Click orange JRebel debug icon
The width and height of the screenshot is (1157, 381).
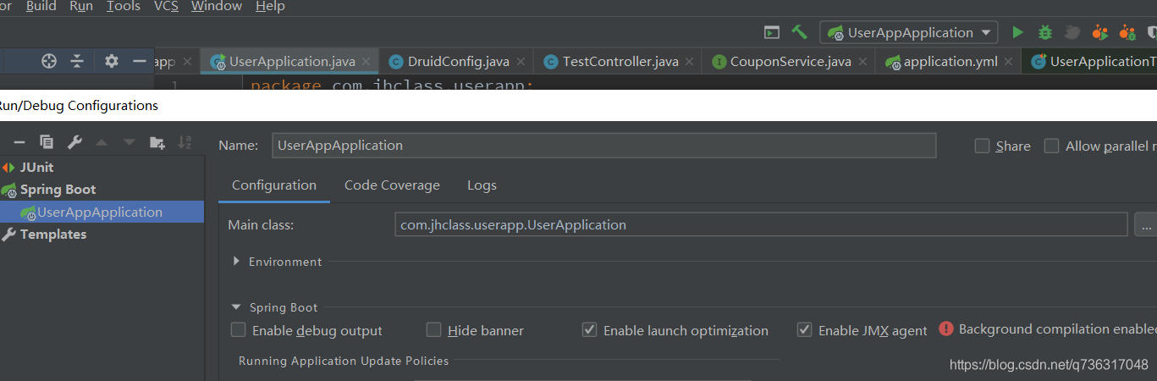point(1127,32)
